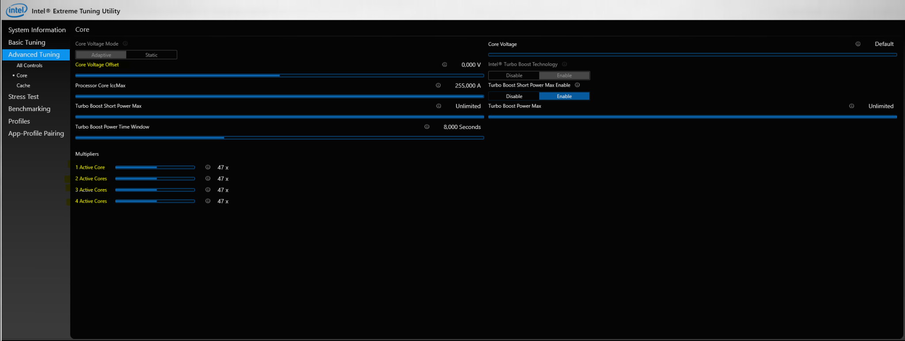Click the 2 Active Cores label
This screenshot has height=341, width=905.
91,178
